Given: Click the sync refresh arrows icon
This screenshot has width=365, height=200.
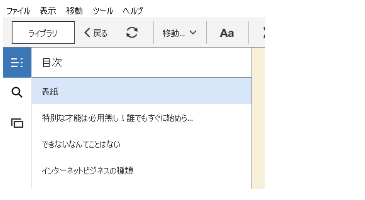Looking at the screenshot, I should [x=132, y=32].
